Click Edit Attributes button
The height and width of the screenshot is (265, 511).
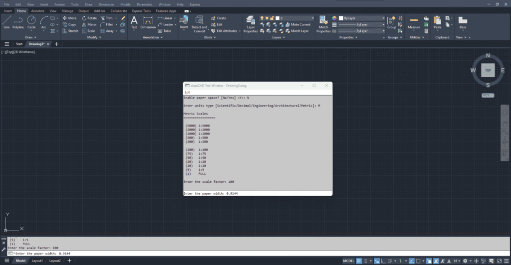pos(224,31)
